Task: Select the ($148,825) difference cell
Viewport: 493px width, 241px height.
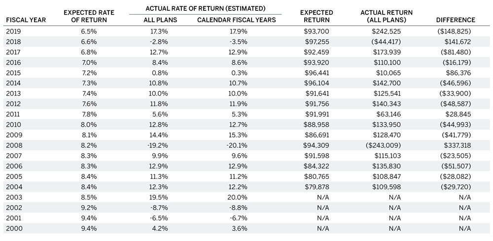Action: 456,31
